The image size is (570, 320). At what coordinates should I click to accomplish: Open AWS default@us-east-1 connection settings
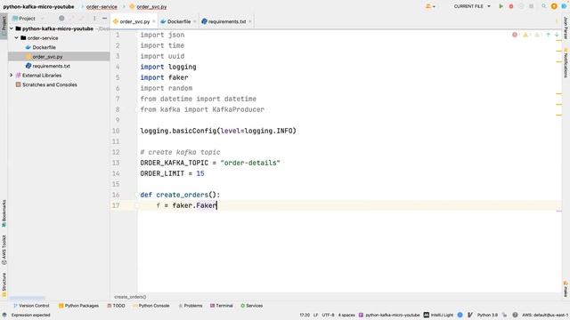click(x=545, y=315)
